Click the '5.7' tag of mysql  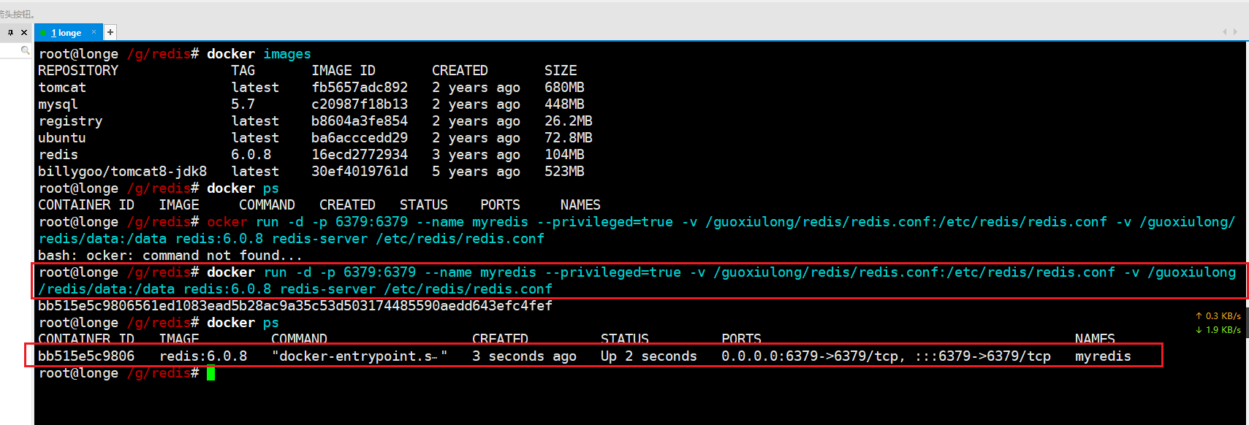(x=243, y=104)
